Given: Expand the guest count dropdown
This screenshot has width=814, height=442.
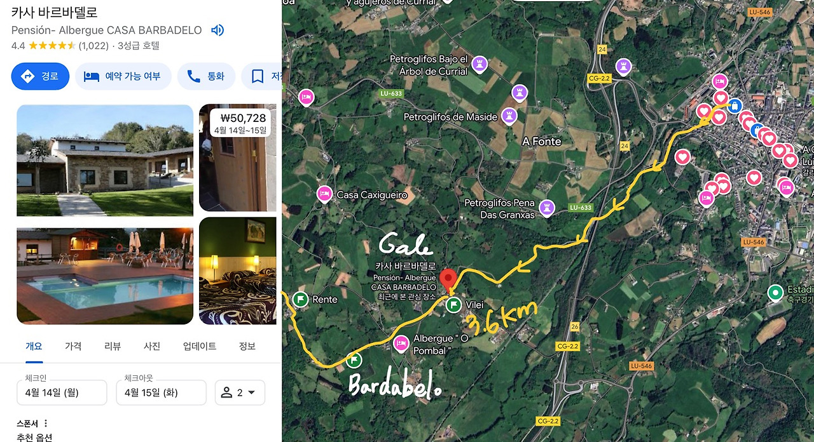Looking at the screenshot, I should pos(240,392).
